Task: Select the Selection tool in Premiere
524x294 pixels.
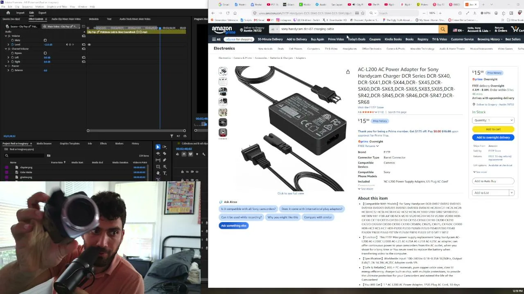Action: click(x=158, y=147)
